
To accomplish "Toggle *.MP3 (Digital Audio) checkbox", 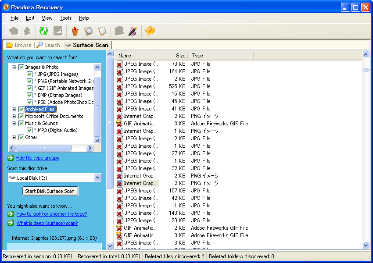I will point(29,130).
